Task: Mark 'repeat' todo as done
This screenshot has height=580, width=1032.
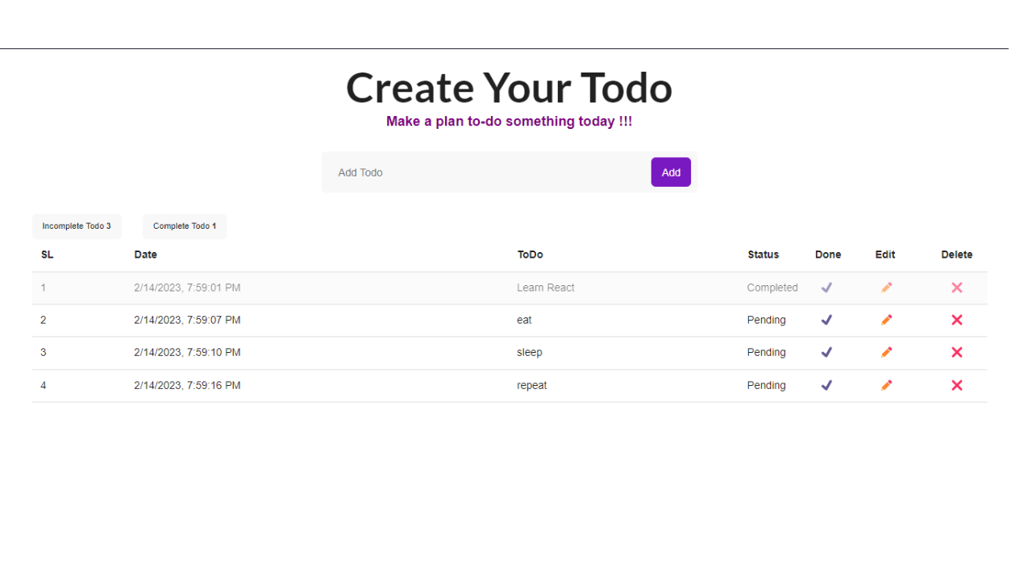Action: (826, 385)
